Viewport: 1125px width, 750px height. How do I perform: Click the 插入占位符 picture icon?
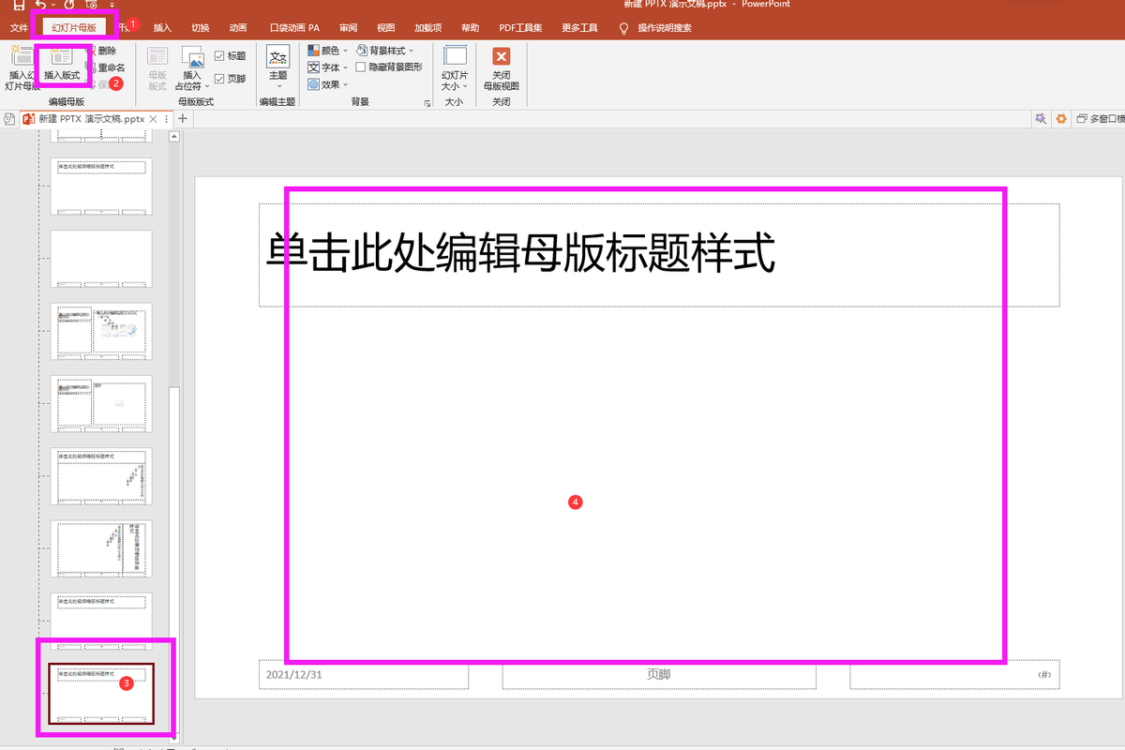tap(192, 56)
